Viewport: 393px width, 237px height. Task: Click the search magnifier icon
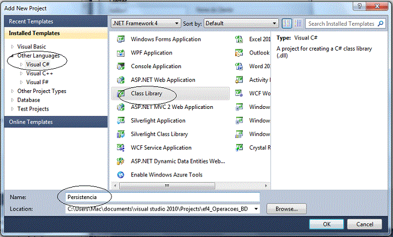(x=380, y=24)
